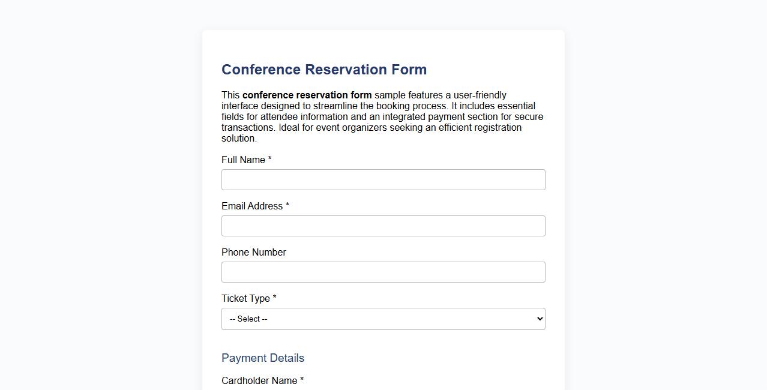Click the Payment Details section heading
This screenshot has width=767, height=390.
pos(263,358)
